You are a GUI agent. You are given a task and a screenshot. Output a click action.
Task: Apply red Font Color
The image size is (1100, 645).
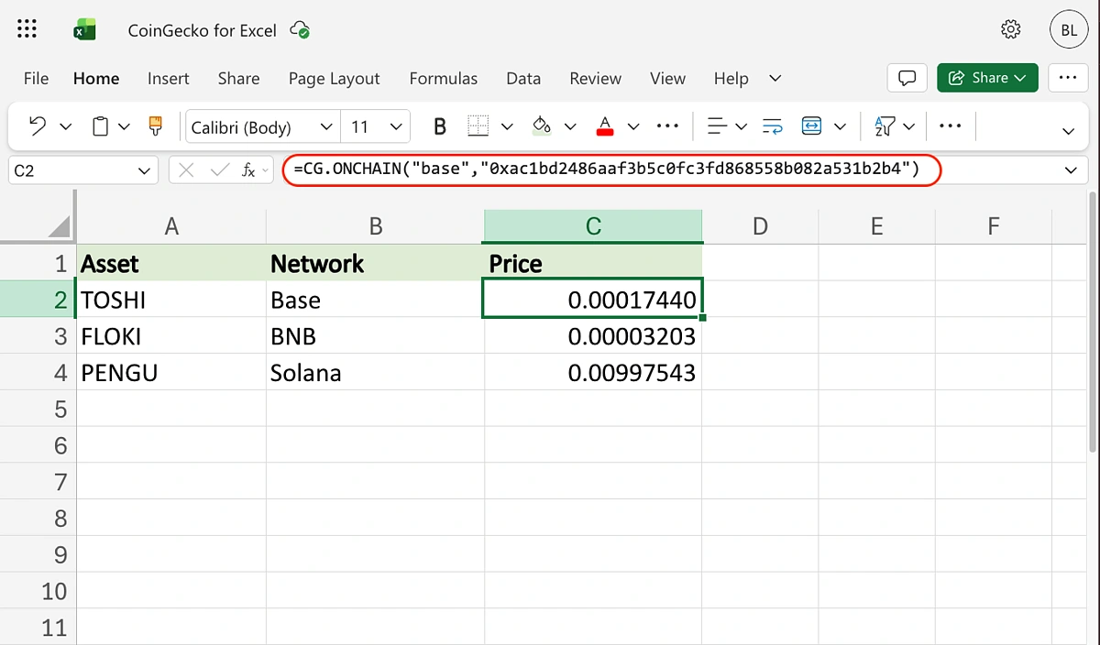pyautogui.click(x=604, y=126)
